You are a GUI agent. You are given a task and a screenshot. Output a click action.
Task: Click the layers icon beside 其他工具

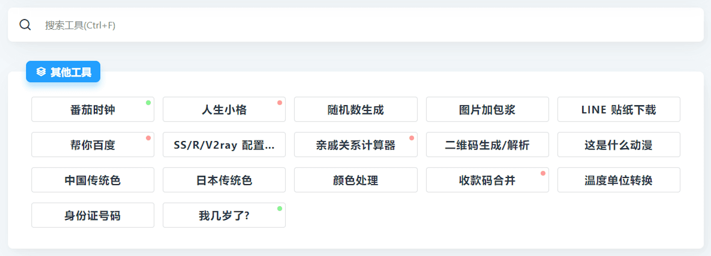(41, 72)
